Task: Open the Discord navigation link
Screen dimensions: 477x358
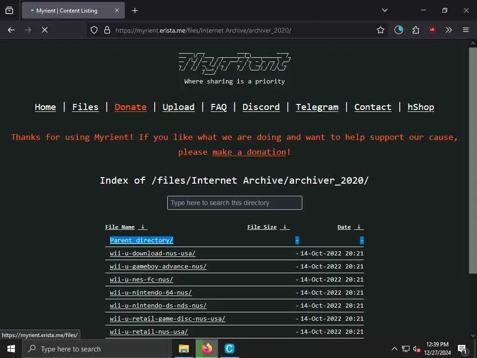Action: [x=261, y=107]
